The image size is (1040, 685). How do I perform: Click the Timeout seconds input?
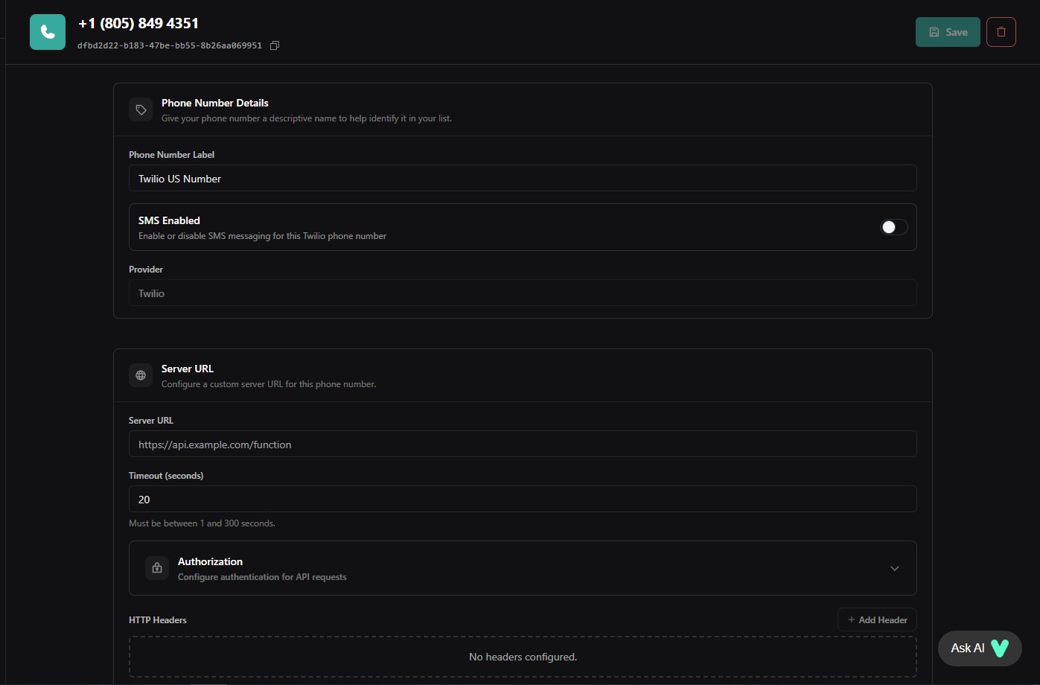[x=521, y=499]
